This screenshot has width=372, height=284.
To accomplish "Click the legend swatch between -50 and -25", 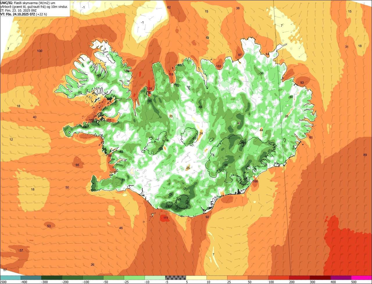I will [114, 277].
